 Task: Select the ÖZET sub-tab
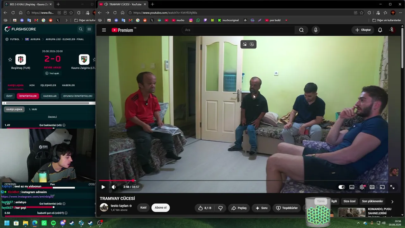(9, 96)
